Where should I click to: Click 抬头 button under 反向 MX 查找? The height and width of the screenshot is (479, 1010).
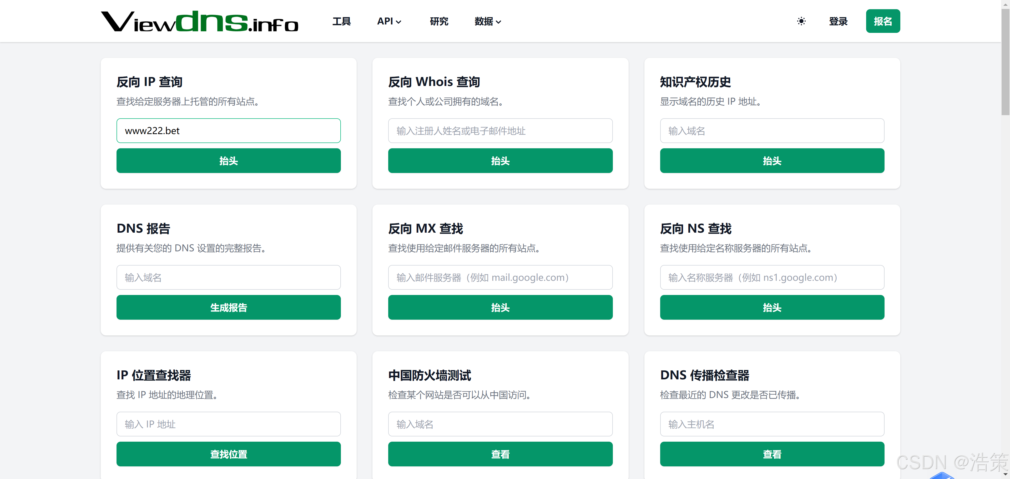pos(500,307)
